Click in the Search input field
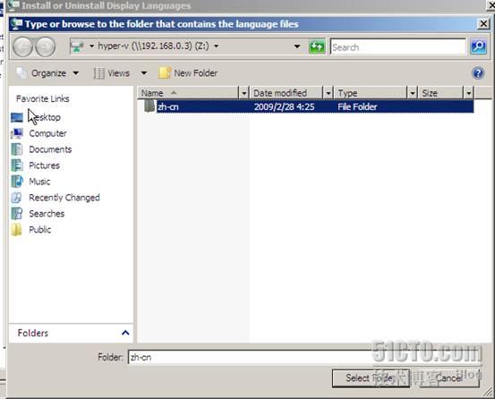The height and width of the screenshot is (399, 495). (x=397, y=47)
